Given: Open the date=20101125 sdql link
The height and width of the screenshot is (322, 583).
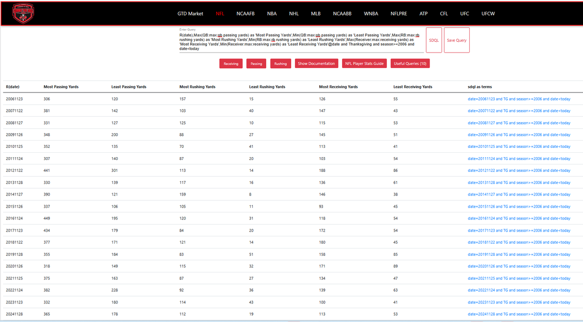Looking at the screenshot, I should [x=519, y=146].
